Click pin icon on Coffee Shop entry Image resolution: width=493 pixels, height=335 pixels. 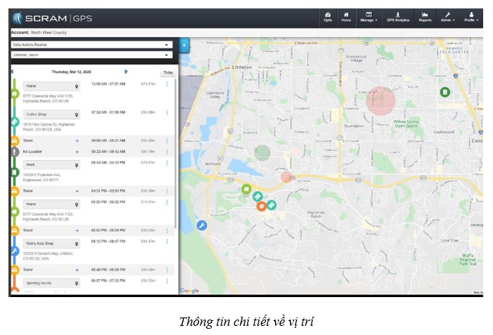click(x=77, y=114)
